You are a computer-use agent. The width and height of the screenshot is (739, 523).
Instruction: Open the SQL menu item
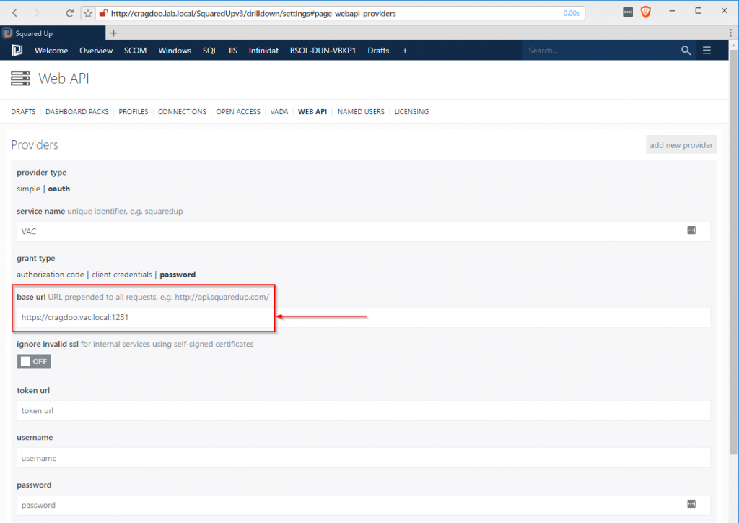[210, 51]
